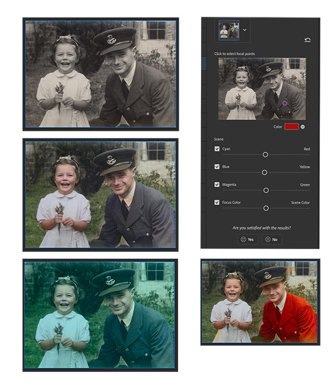Click the Focus Color–Scene Color slider handle
Screen dimensions: 335x386
pyautogui.click(x=266, y=208)
